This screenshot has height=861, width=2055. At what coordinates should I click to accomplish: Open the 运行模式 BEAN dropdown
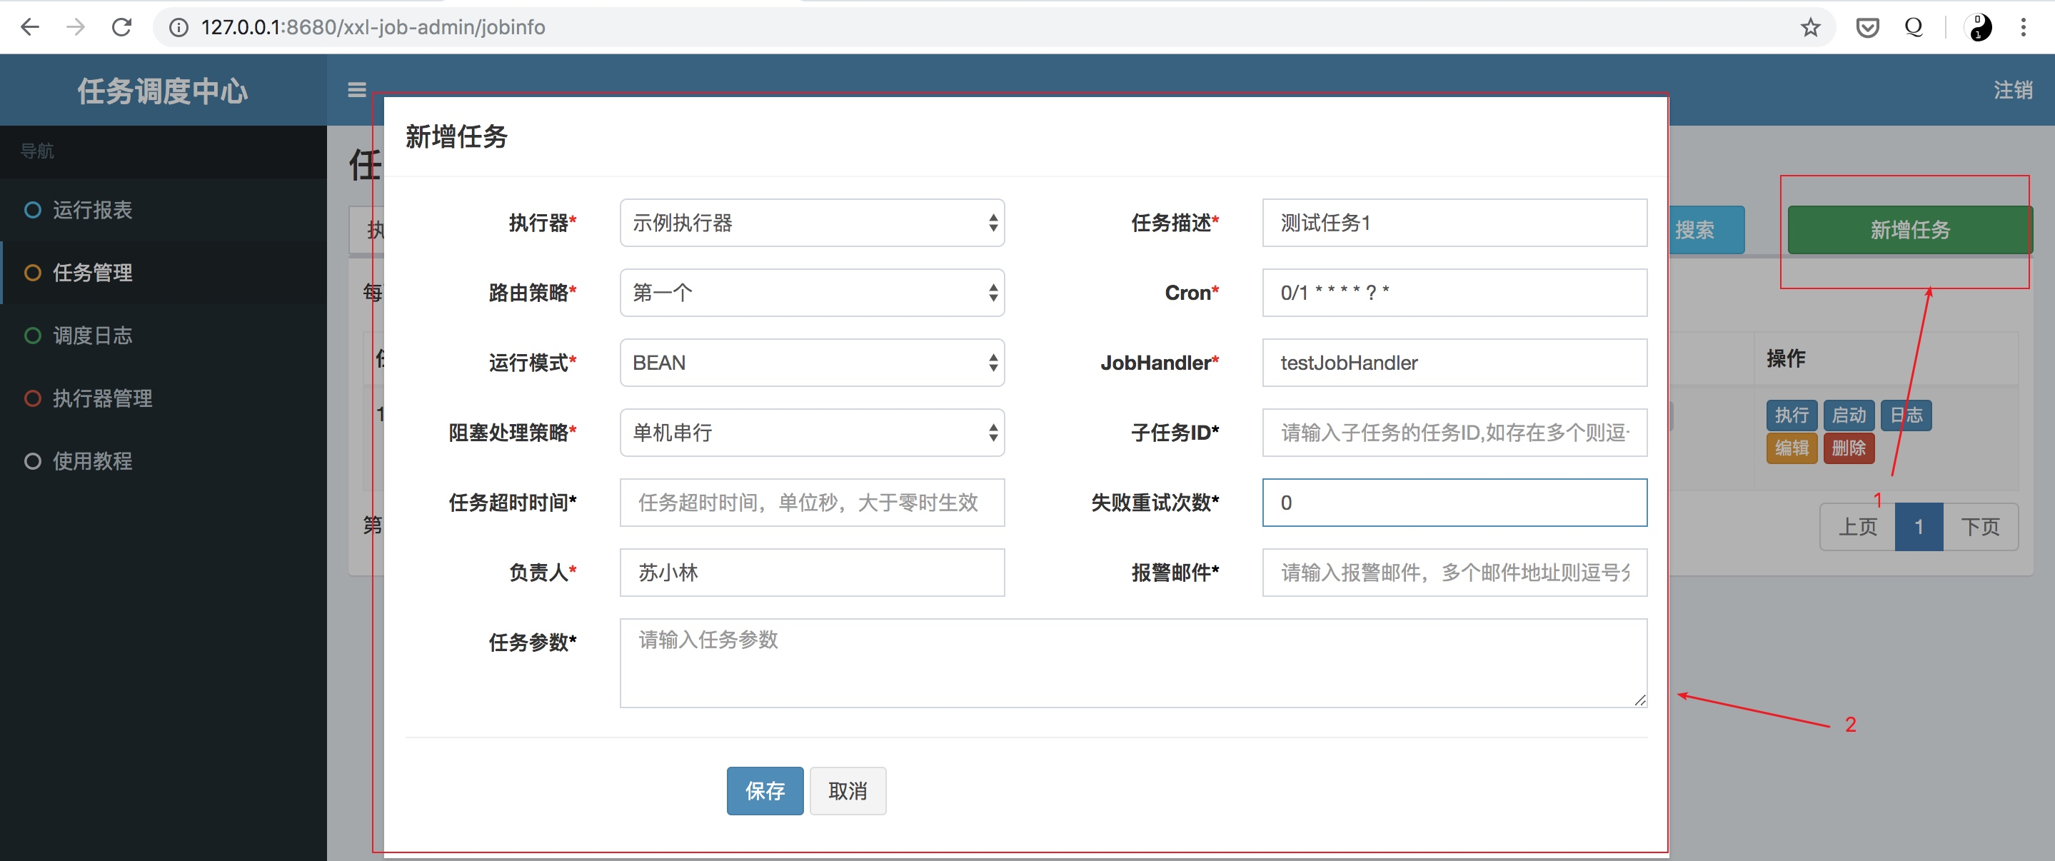point(811,363)
